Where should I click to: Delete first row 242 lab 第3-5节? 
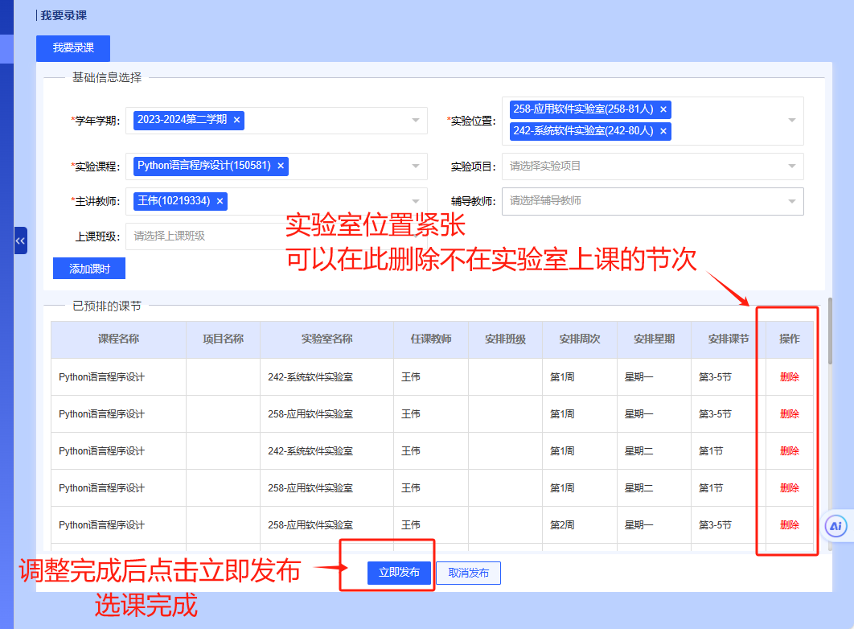pos(789,377)
